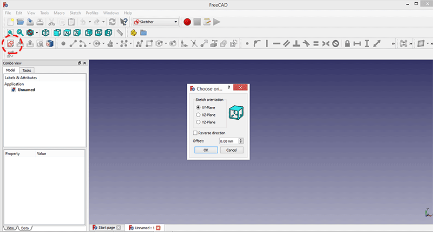433x232 pixels.
Task: Switch to the Data property tab
Action: click(x=25, y=228)
